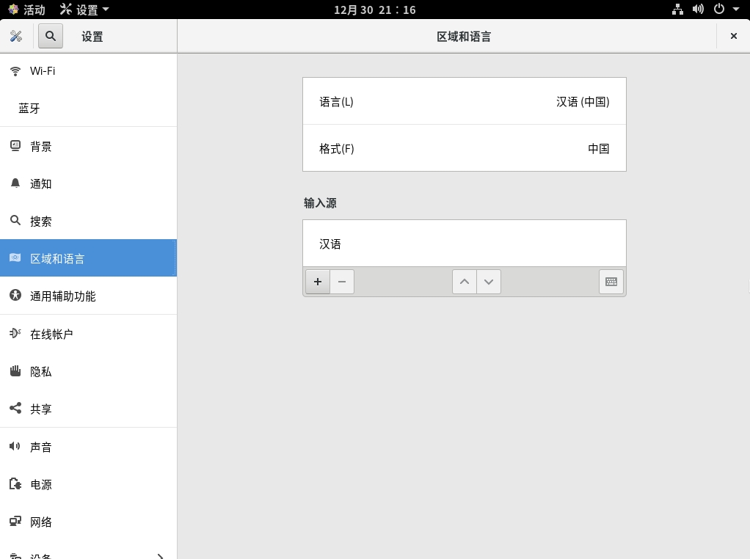Open 背景 settings panel

click(89, 146)
